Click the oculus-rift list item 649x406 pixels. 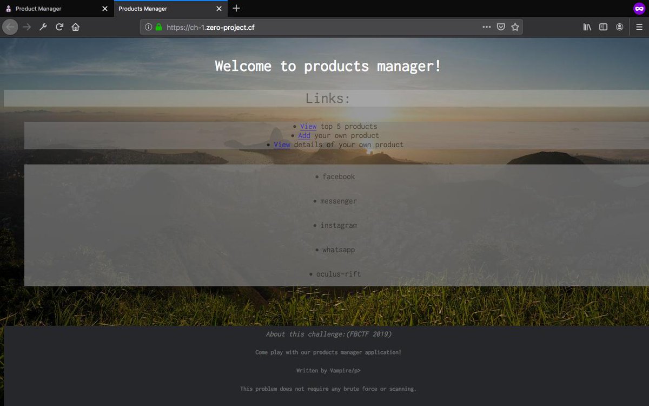point(339,274)
